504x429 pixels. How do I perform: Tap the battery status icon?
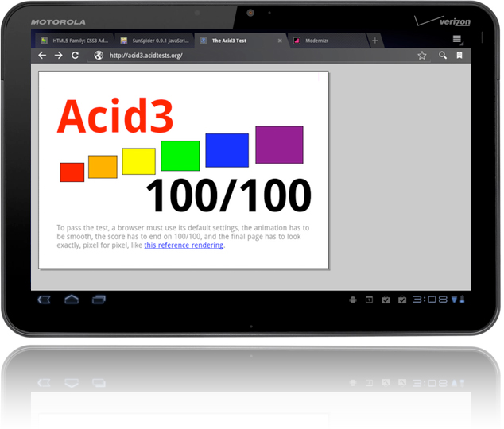pos(463,300)
